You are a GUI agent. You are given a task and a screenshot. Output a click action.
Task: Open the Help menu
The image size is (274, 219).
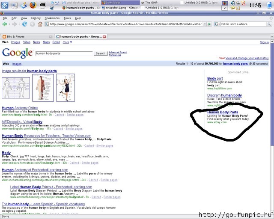78,18
